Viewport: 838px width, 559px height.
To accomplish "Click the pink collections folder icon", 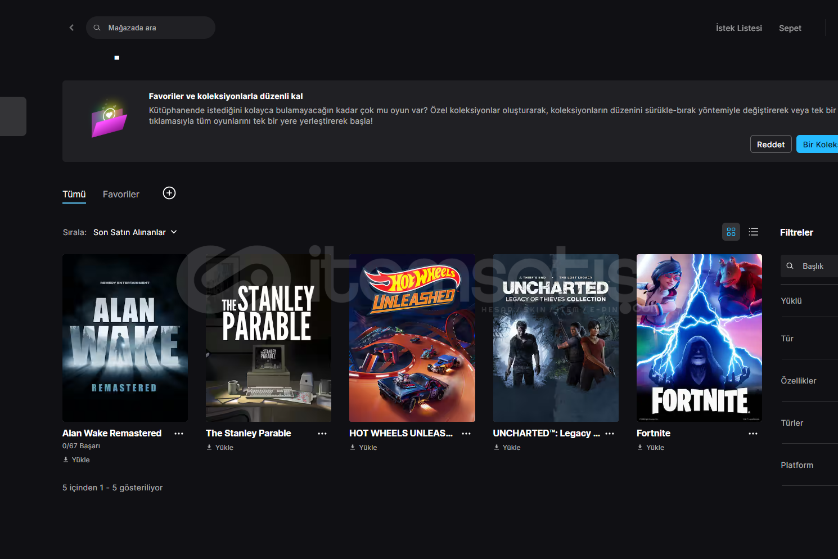I will pos(109,118).
